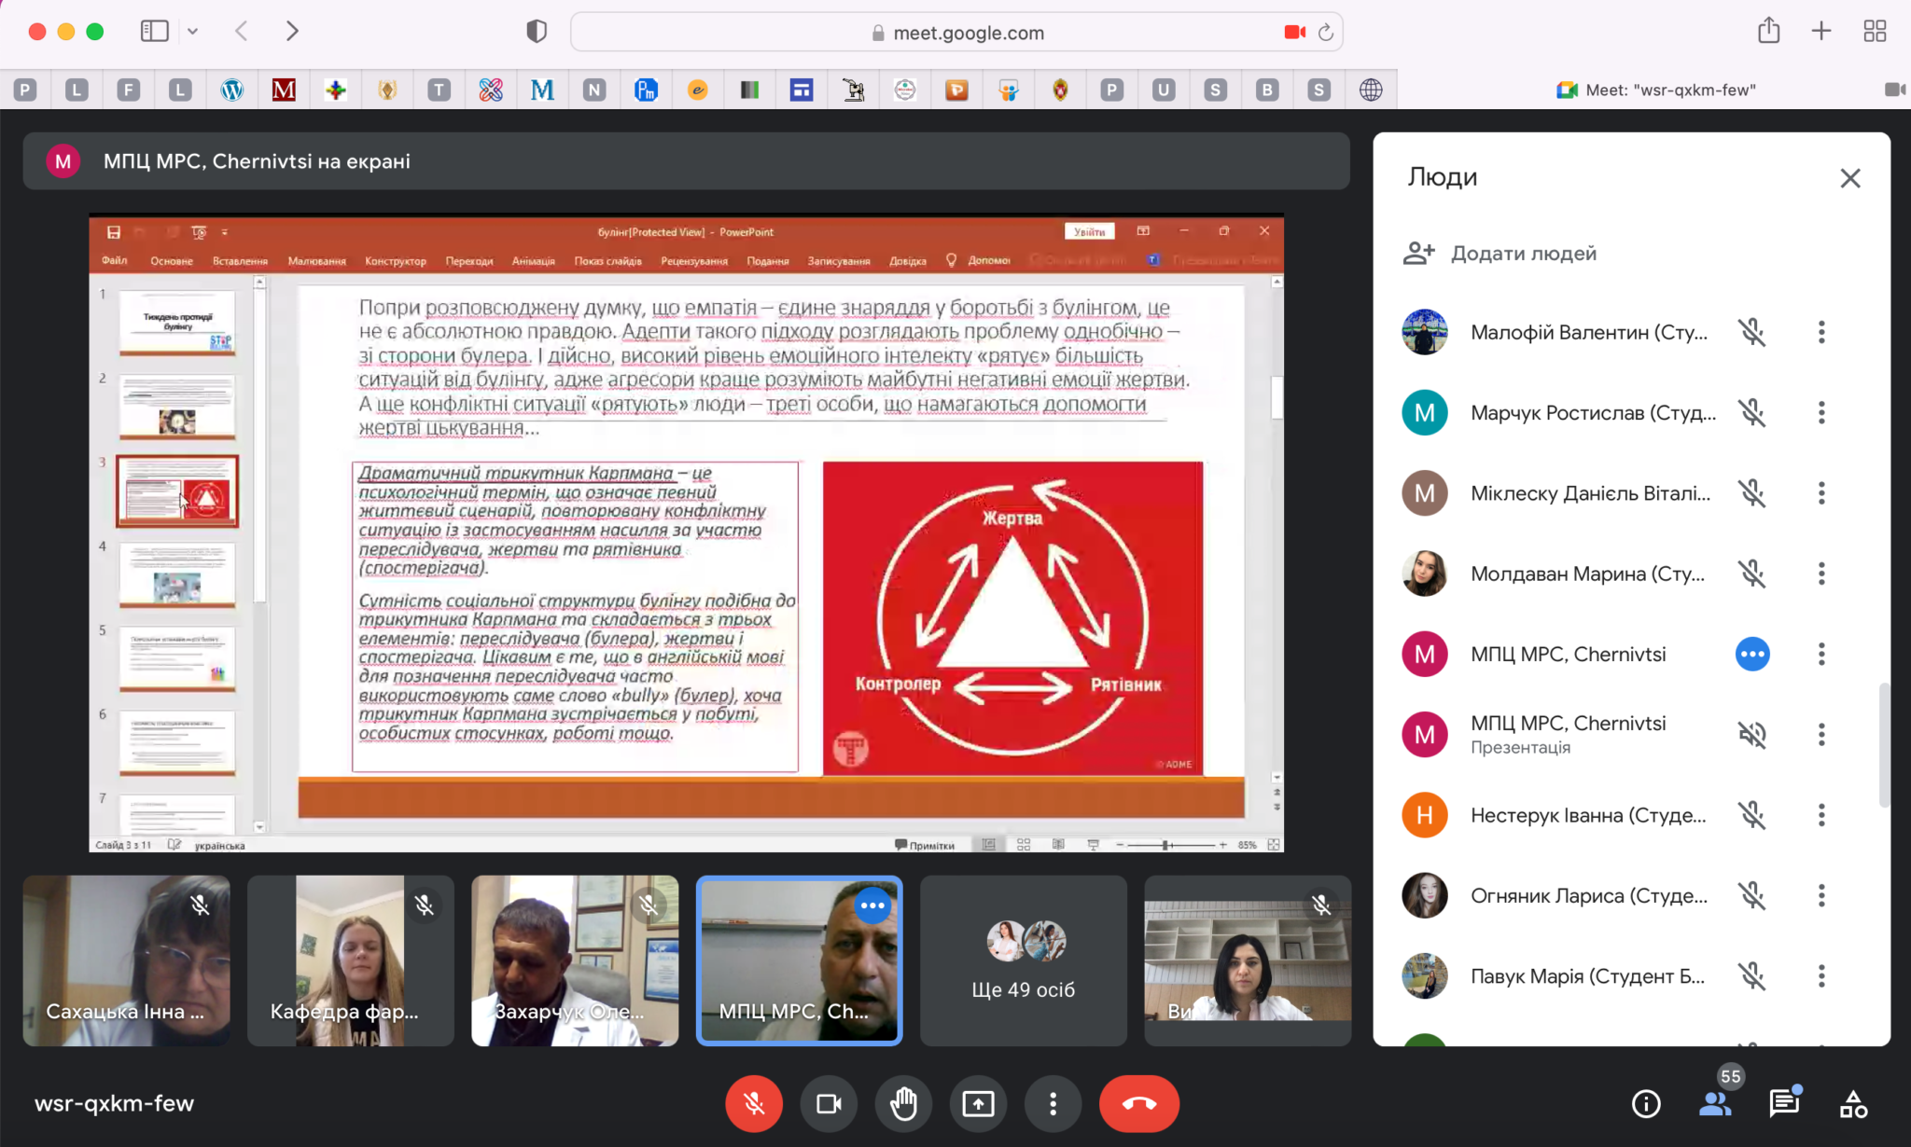
Task: Click the Ще 49 осіб tile
Action: click(x=1023, y=960)
